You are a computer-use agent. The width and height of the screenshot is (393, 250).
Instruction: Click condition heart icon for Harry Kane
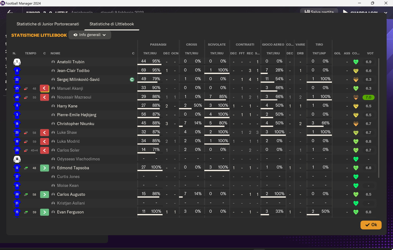click(x=355, y=106)
